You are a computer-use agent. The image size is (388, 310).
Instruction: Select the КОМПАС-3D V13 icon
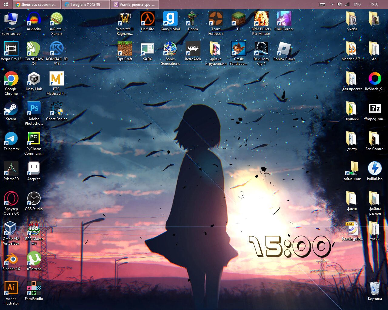click(57, 54)
